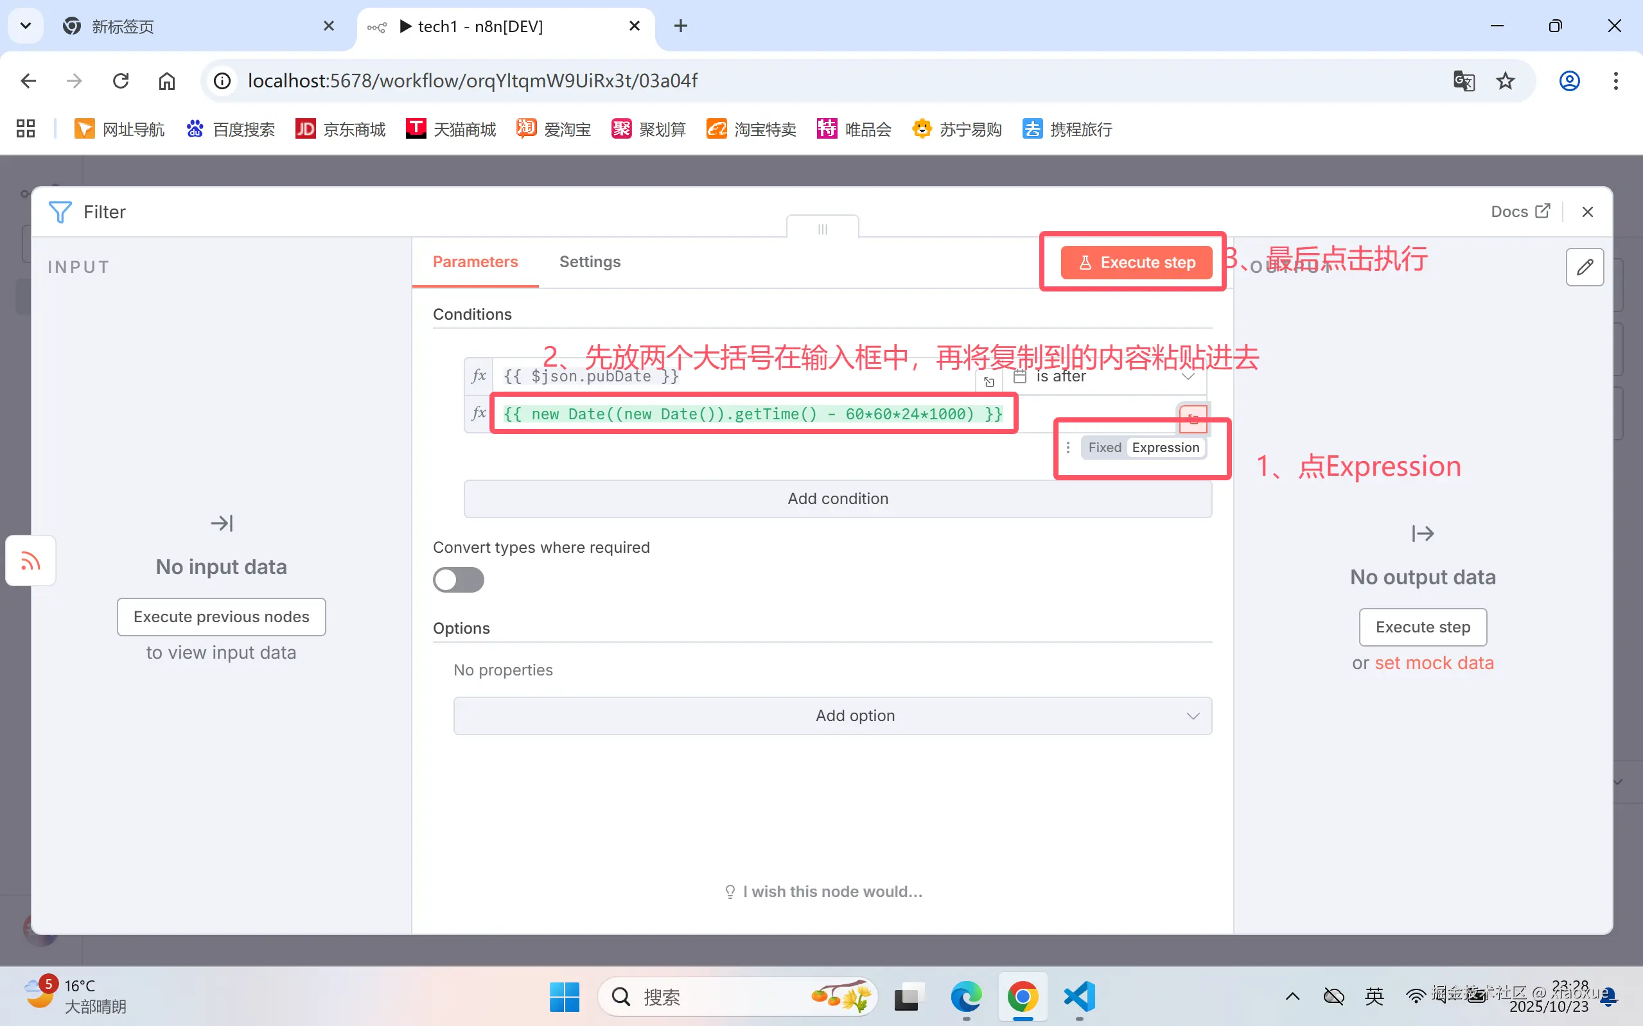
Task: Switch value mode to Expression
Action: 1166,447
